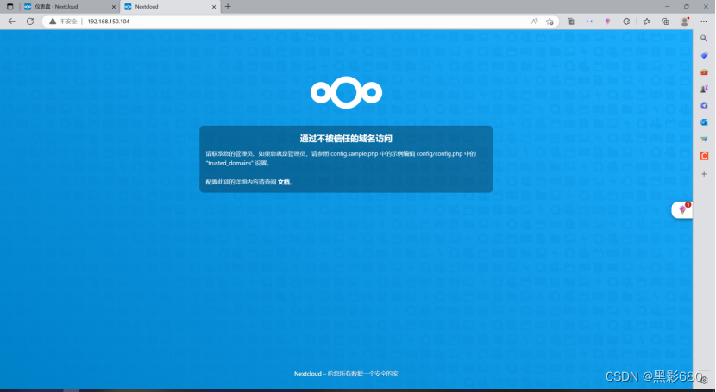This screenshot has height=392, width=716.
Task: Open the Settings and more ellipsis menu
Action: pos(704,22)
